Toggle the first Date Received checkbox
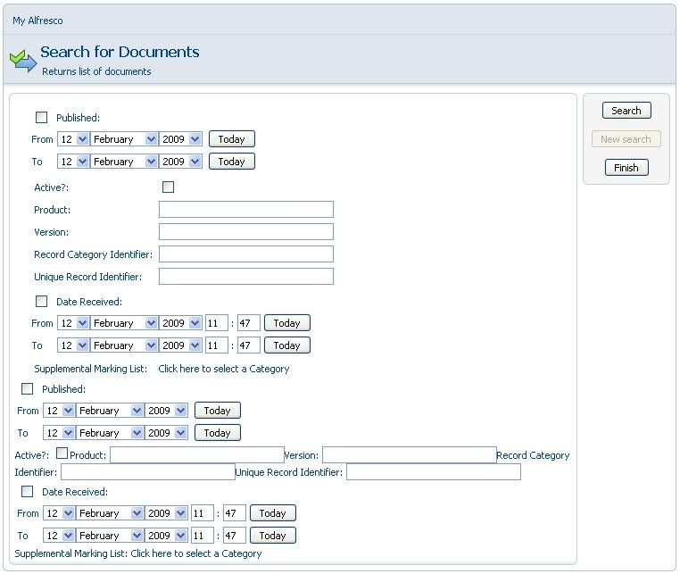This screenshot has height=574, width=680. (42, 302)
